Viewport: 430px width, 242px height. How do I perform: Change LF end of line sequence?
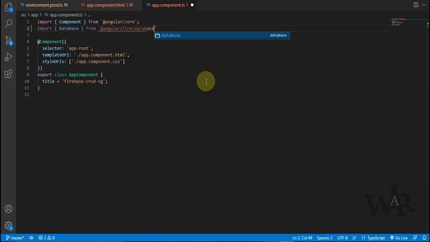coord(354,238)
